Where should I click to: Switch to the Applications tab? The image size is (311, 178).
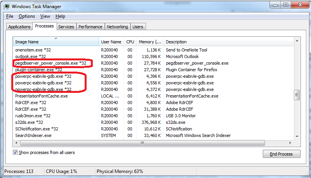[19, 27]
